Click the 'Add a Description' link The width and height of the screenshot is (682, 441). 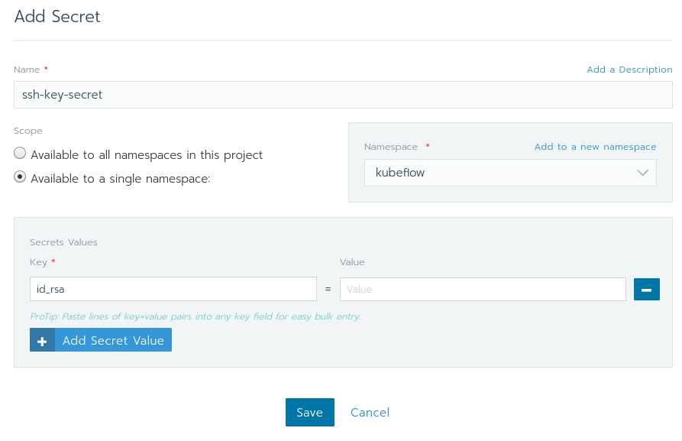click(629, 70)
